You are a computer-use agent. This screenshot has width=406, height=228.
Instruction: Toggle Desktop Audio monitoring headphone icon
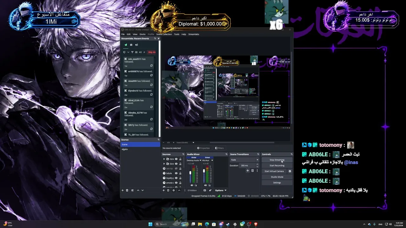tap(195, 185)
